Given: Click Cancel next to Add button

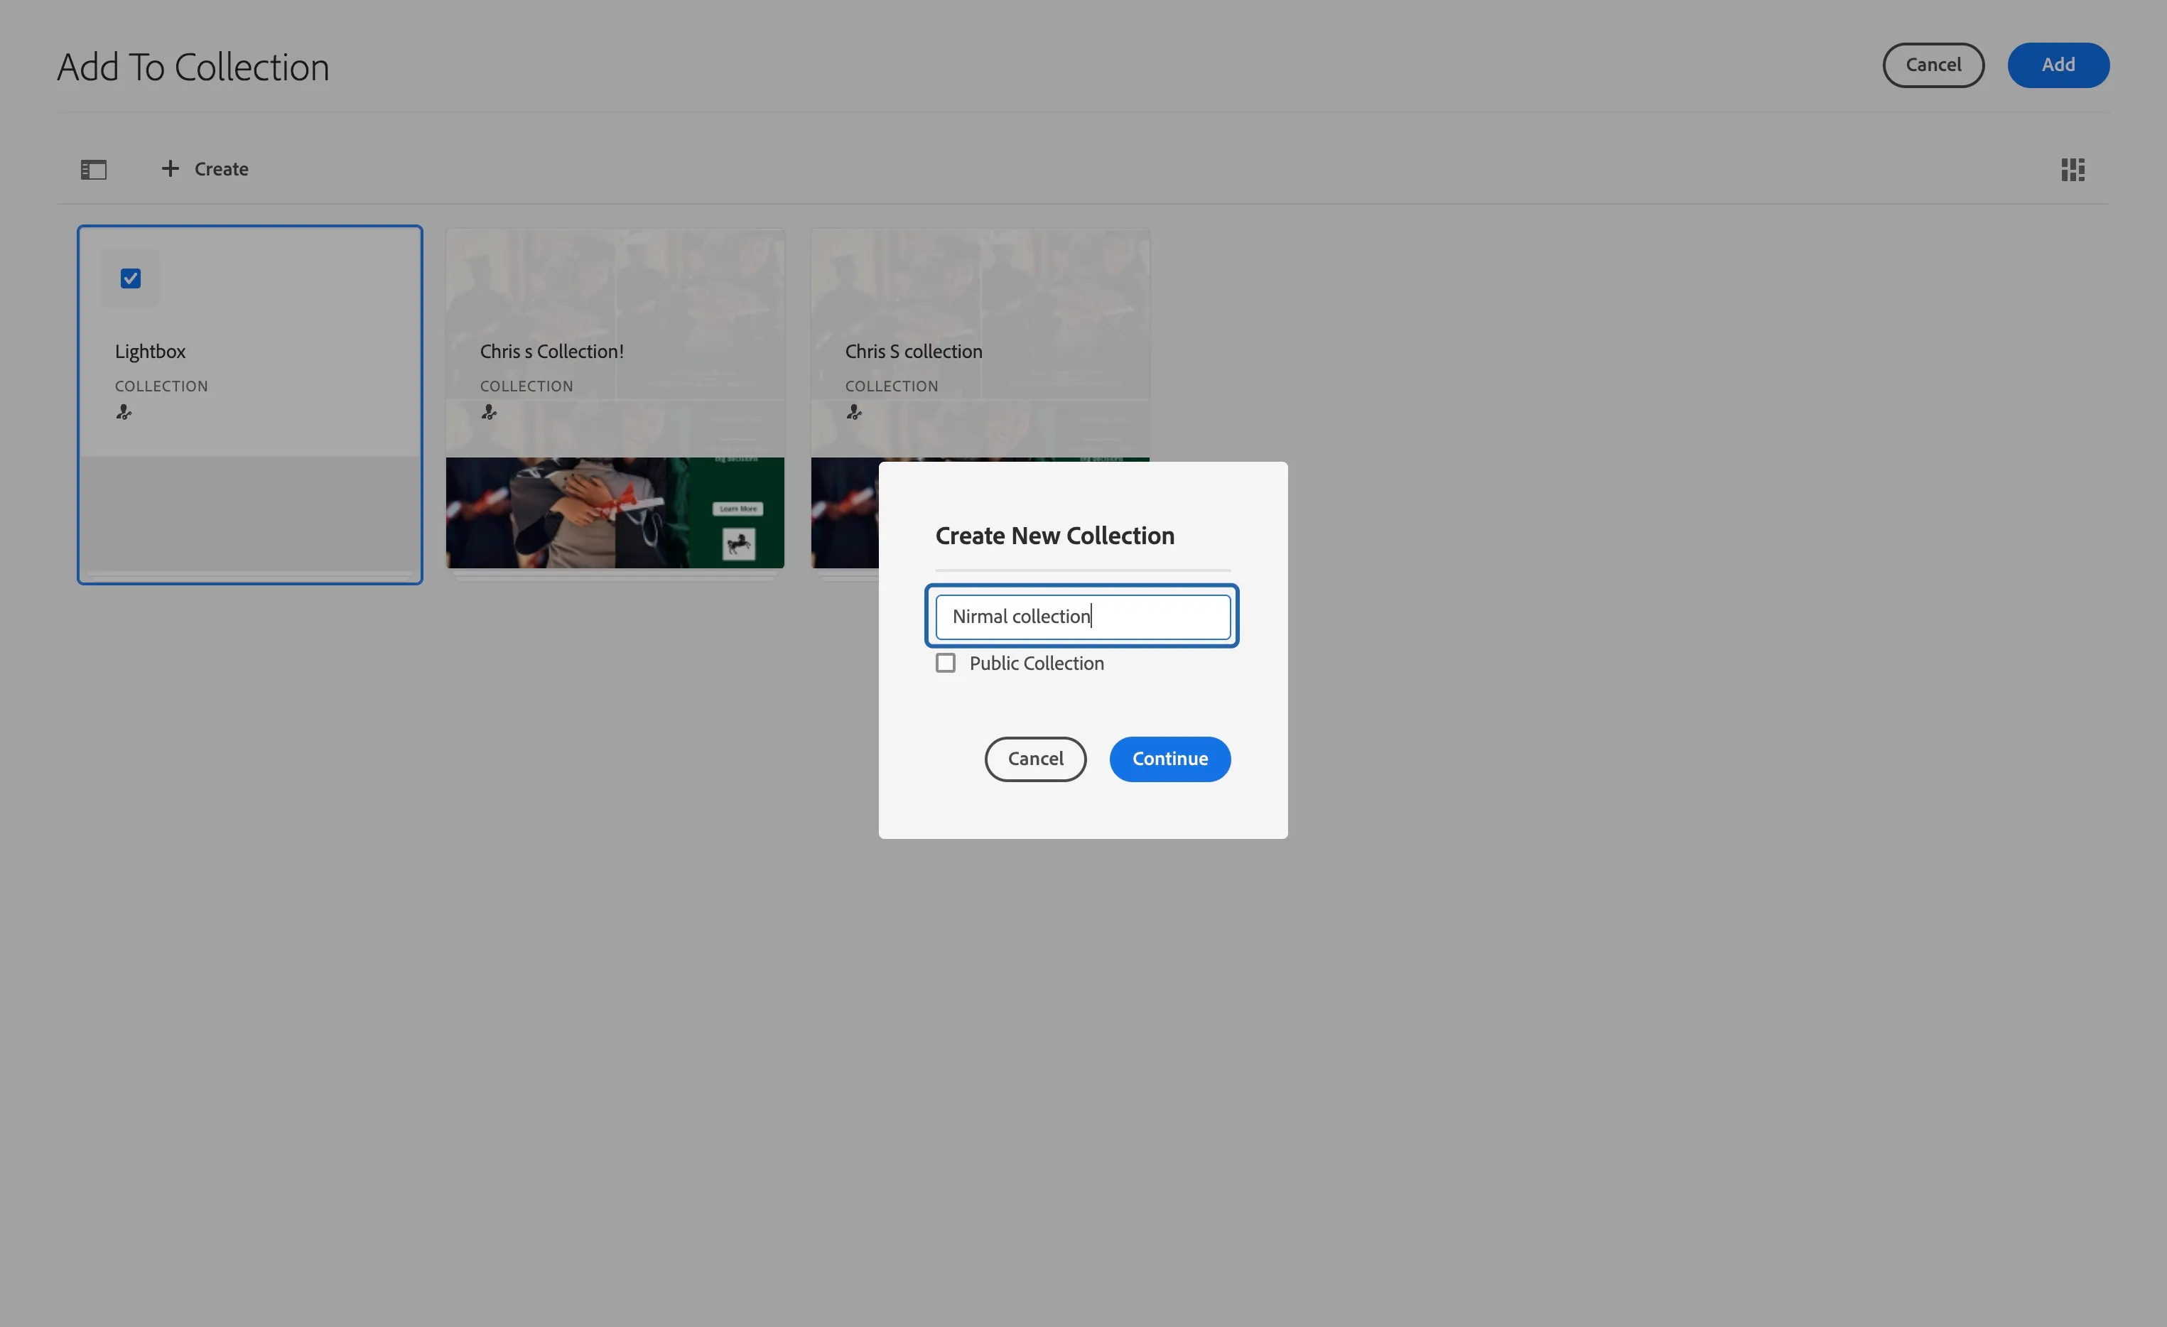Looking at the screenshot, I should point(1933,65).
